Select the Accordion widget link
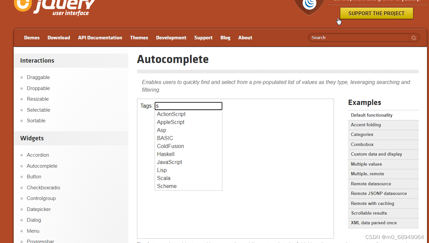The height and width of the screenshot is (243, 429). tap(38, 155)
